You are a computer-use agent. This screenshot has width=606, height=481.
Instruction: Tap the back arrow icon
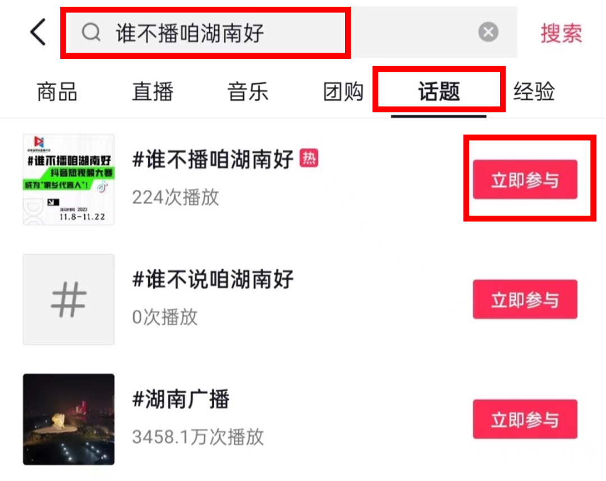coord(38,32)
